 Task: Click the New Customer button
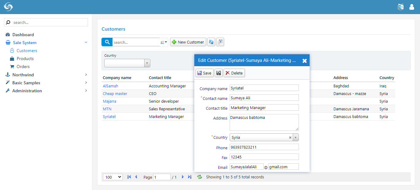188,42
